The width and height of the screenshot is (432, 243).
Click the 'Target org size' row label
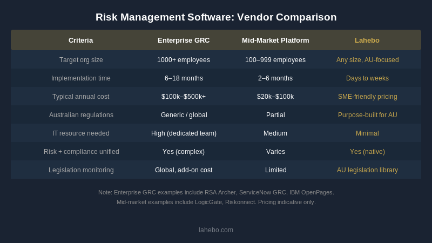point(81,60)
